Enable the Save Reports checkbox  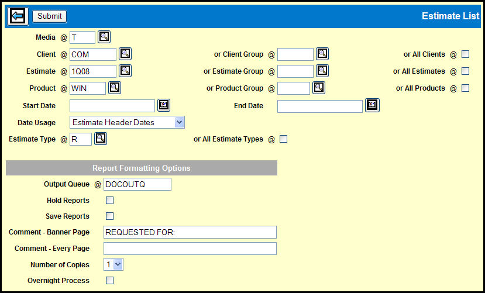pos(109,216)
